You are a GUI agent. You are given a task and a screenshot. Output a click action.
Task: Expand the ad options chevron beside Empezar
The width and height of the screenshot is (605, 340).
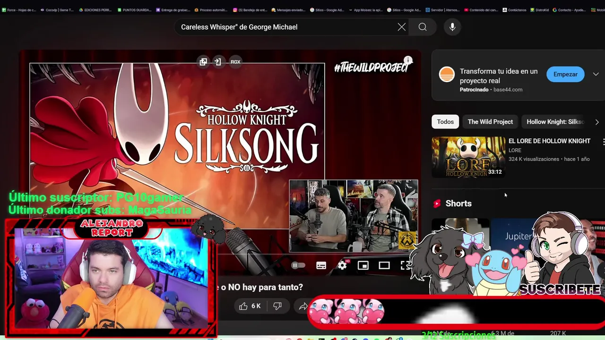pyautogui.click(x=596, y=74)
